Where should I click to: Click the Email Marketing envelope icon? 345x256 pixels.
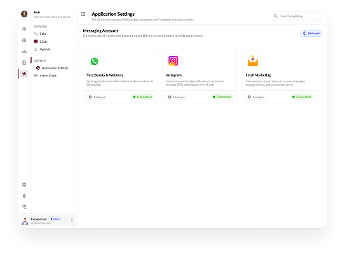pyautogui.click(x=253, y=61)
